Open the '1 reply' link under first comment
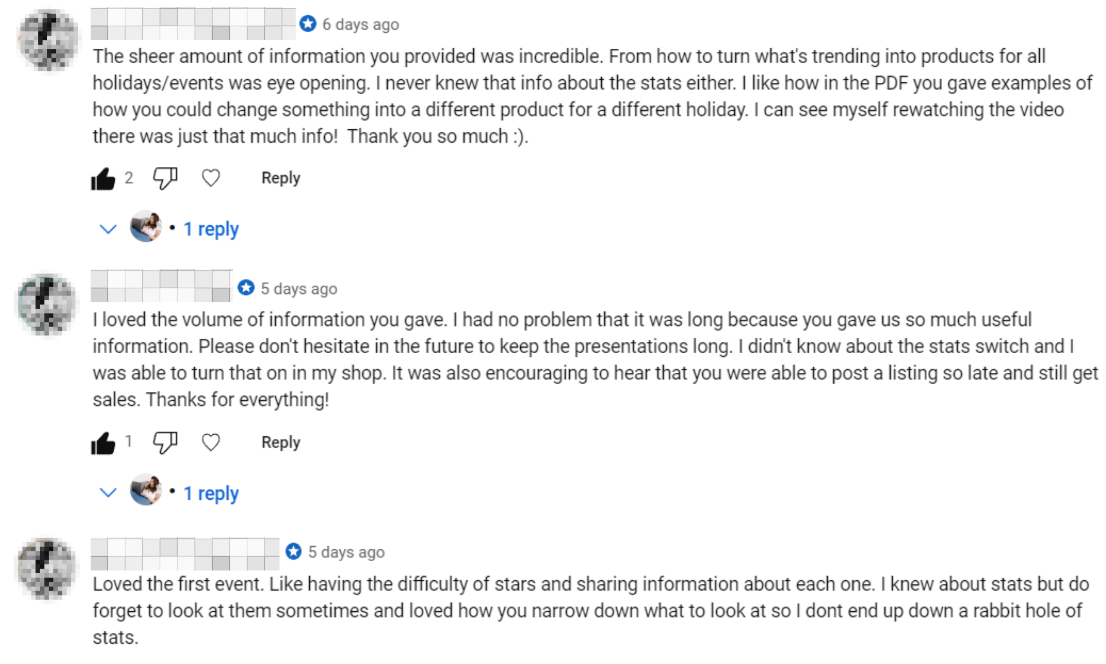 pos(211,229)
